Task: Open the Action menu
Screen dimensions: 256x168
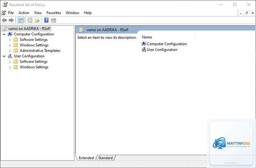Action: point(24,13)
